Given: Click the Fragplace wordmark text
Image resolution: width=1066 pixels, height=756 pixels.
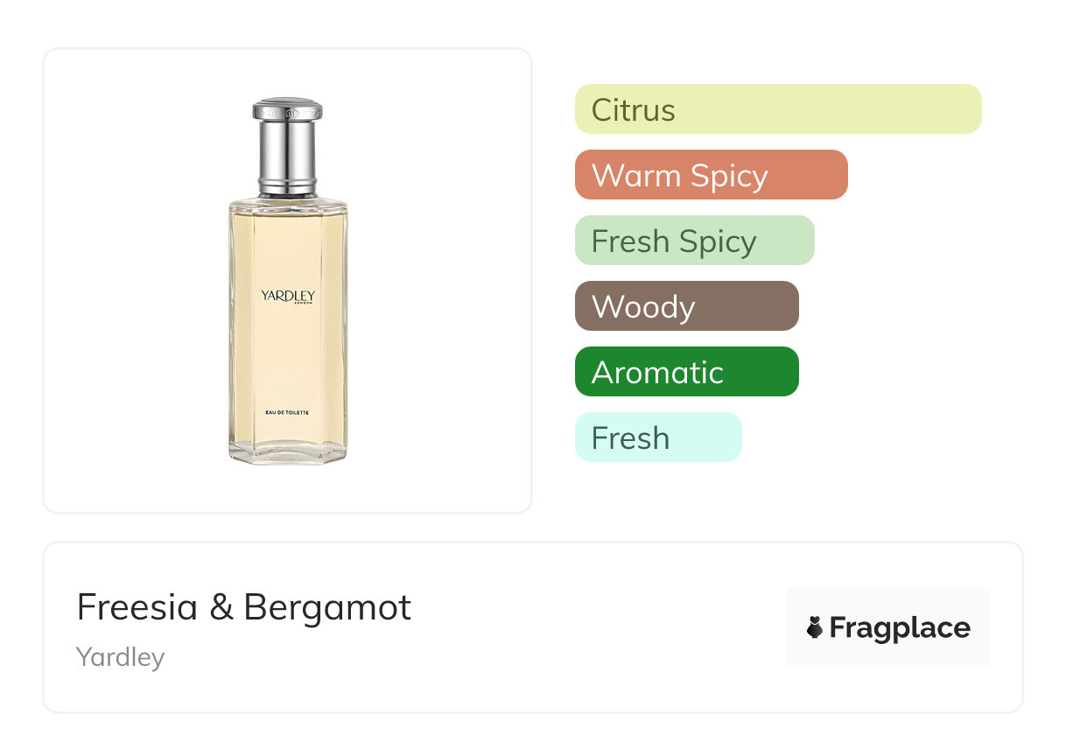Looking at the screenshot, I should (900, 628).
